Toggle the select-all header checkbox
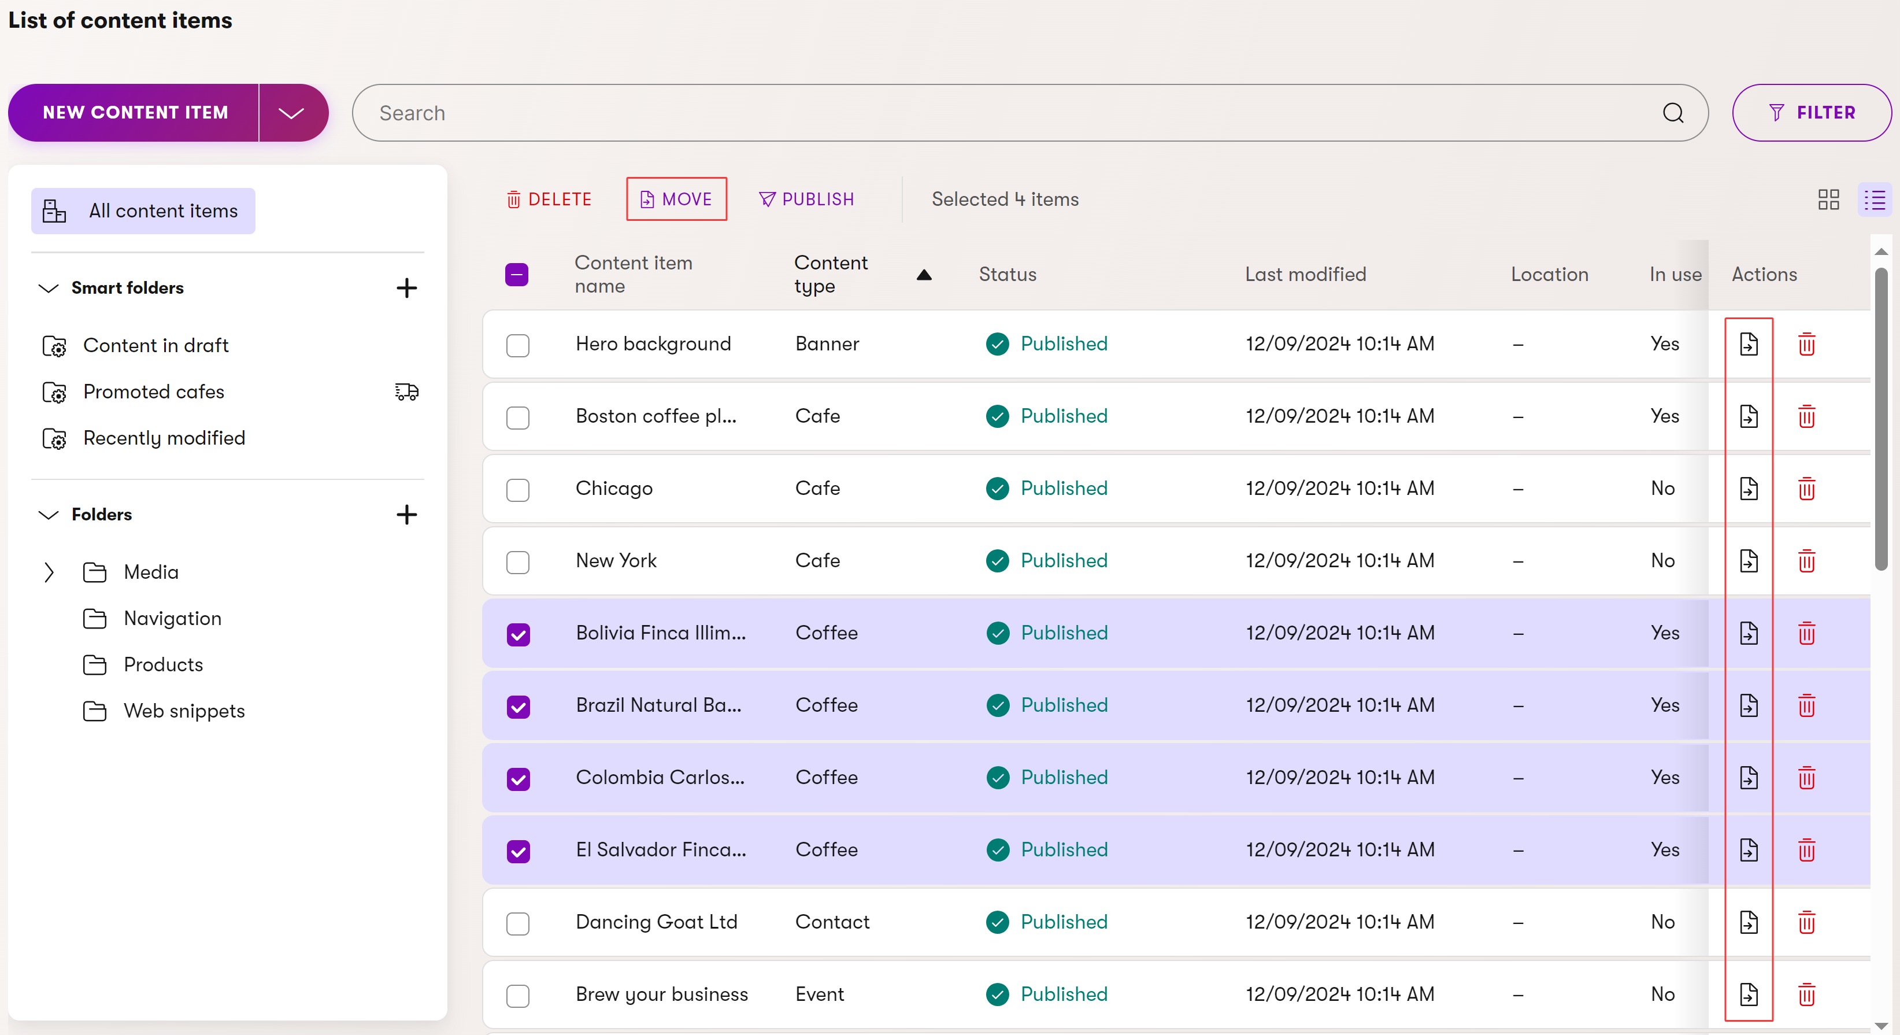Screen dimensions: 1900x1035 516,275
